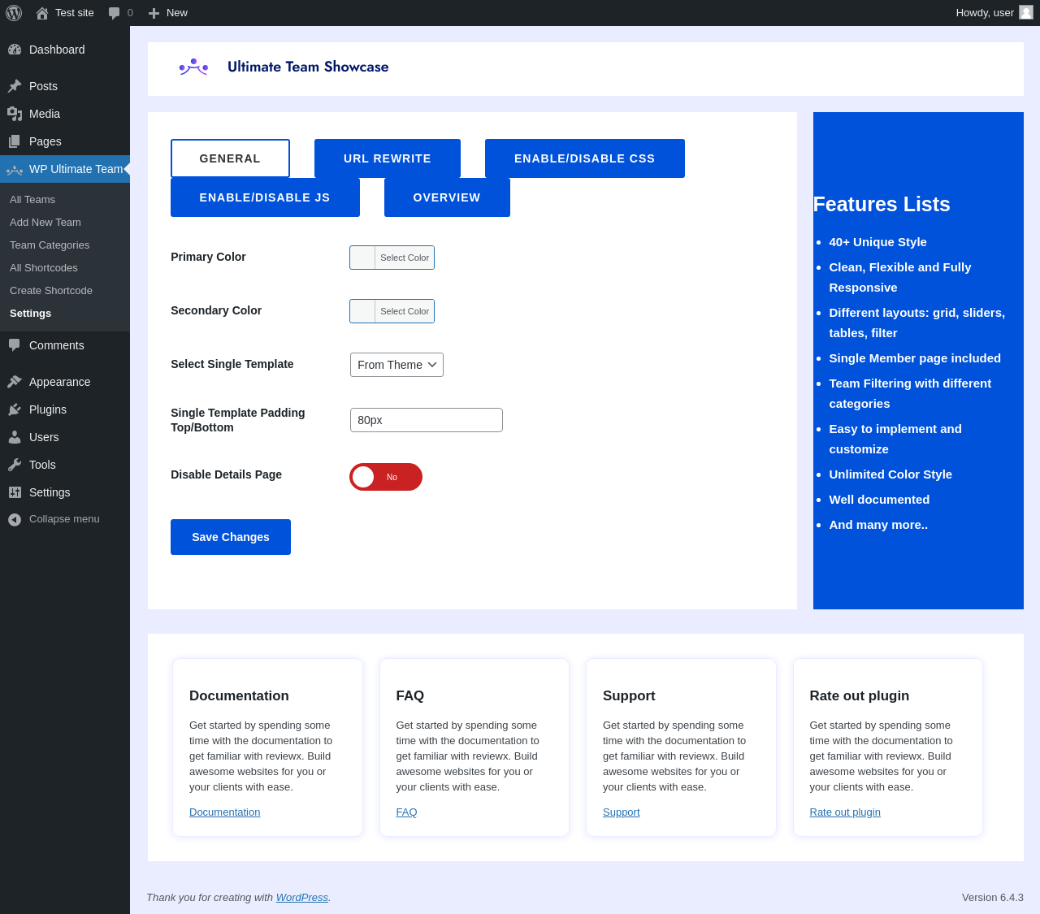
Task: Open the WordPress footer link
Action: (302, 898)
